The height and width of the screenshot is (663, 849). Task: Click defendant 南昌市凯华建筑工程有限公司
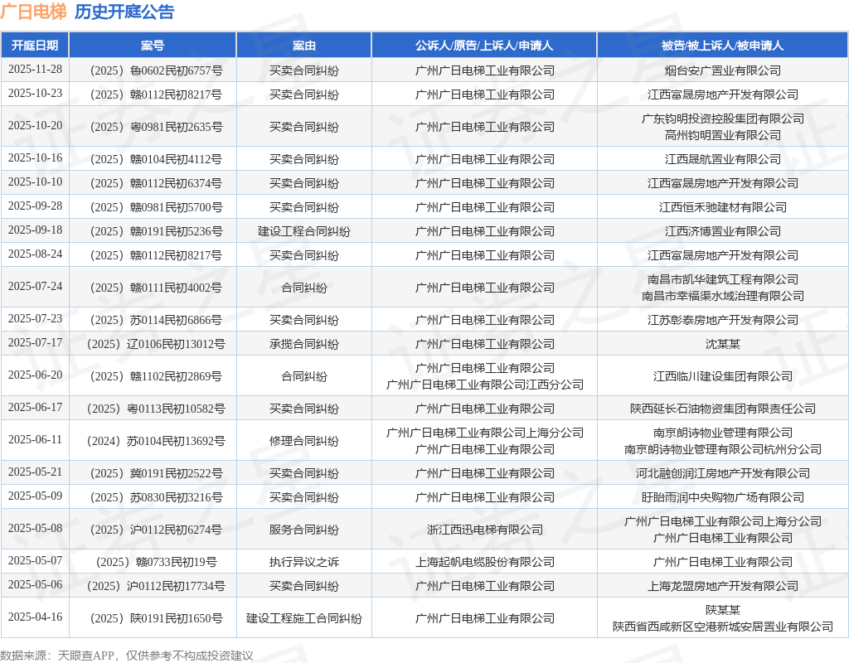(722, 279)
